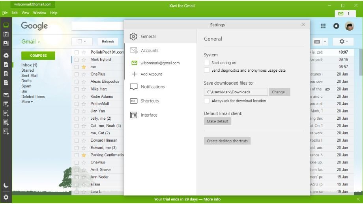363x204 pixels.
Task: Open the account profile avatar
Action: pos(349,26)
